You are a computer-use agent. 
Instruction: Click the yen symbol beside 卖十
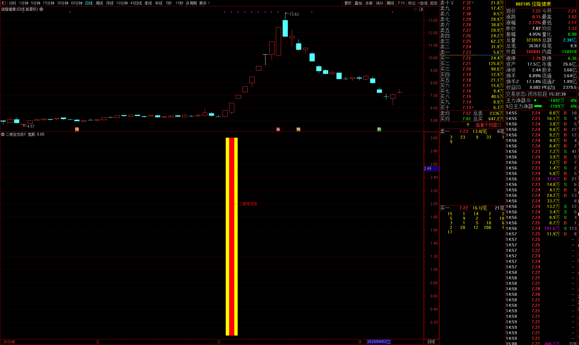tap(452, 3)
